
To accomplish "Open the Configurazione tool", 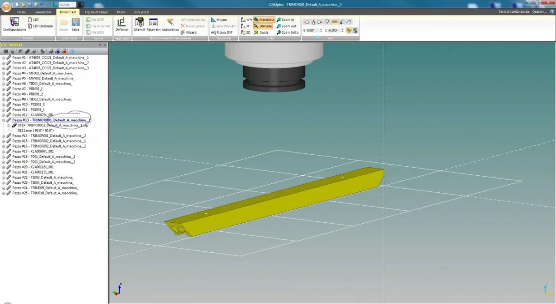I will point(14,25).
